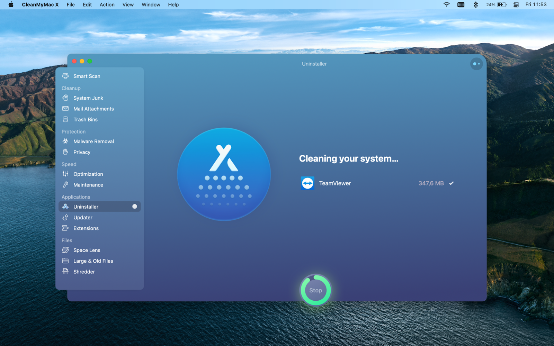Switch to Trash Bins
The width and height of the screenshot is (554, 346).
point(100,119)
